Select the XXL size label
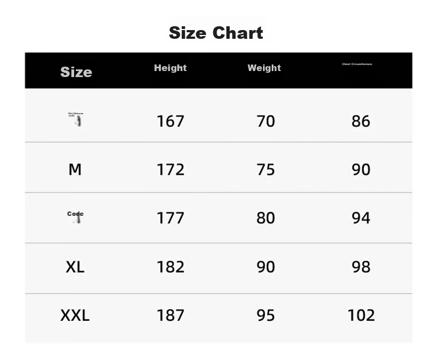 [x=75, y=315]
